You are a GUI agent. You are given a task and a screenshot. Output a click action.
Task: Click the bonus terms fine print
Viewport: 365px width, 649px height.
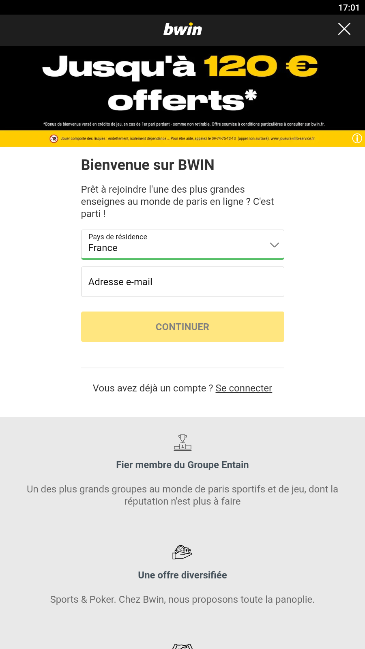184,124
